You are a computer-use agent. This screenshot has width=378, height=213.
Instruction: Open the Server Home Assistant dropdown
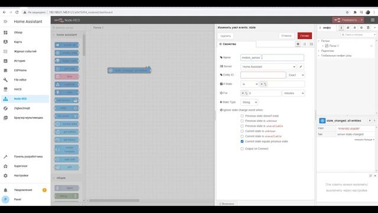click(268, 67)
